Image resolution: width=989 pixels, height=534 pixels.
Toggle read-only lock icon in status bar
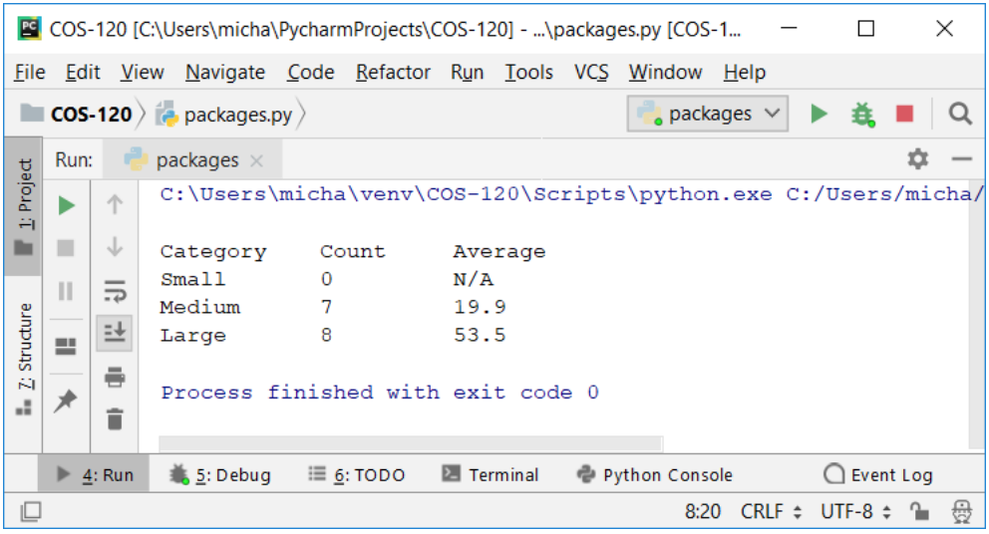[919, 511]
